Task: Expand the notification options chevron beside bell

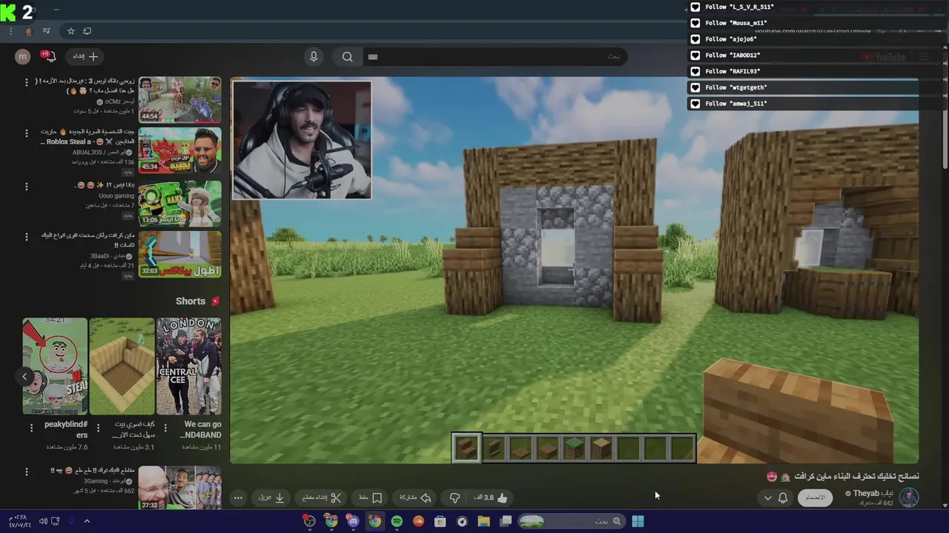Action: point(767,497)
